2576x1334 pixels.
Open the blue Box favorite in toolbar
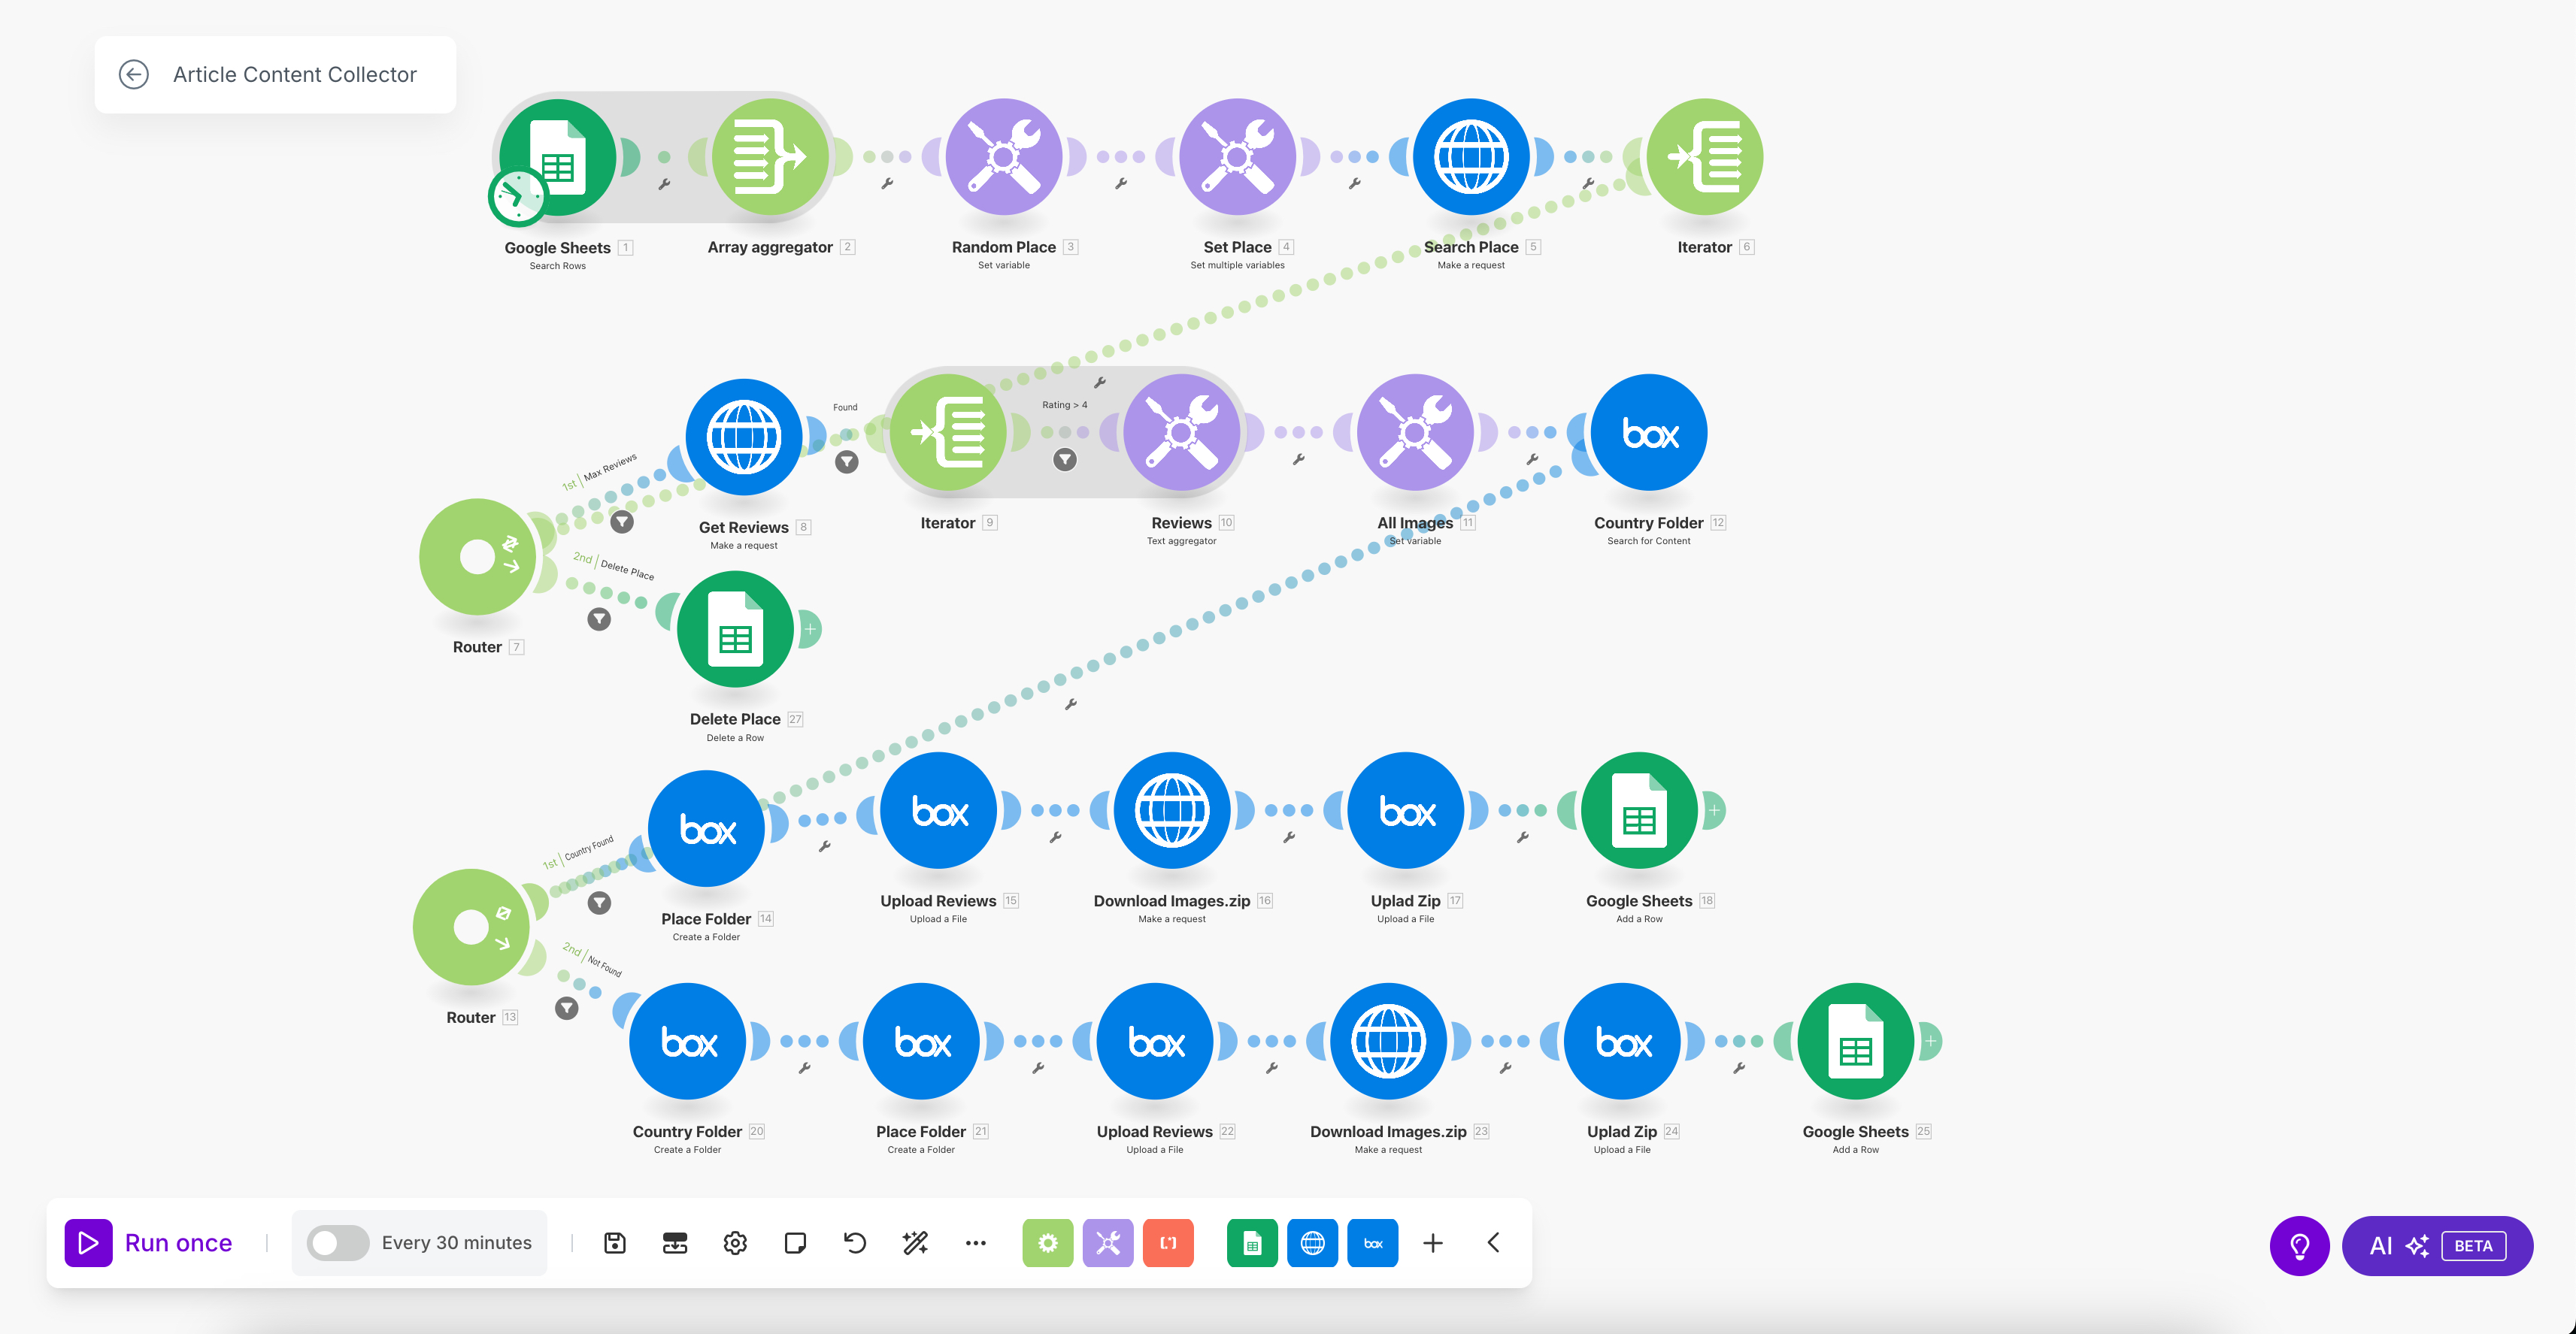click(x=1372, y=1243)
